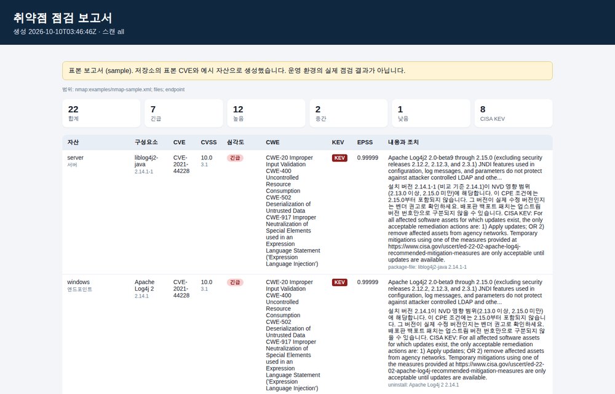Select the generation timestamp line in header
615x394 pixels.
[69, 32]
